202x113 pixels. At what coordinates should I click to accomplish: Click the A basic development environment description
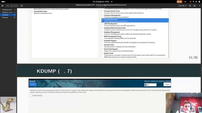(x=116, y=21)
